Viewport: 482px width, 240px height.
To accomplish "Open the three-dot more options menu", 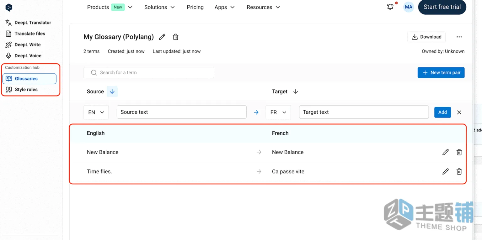I will [x=459, y=37].
